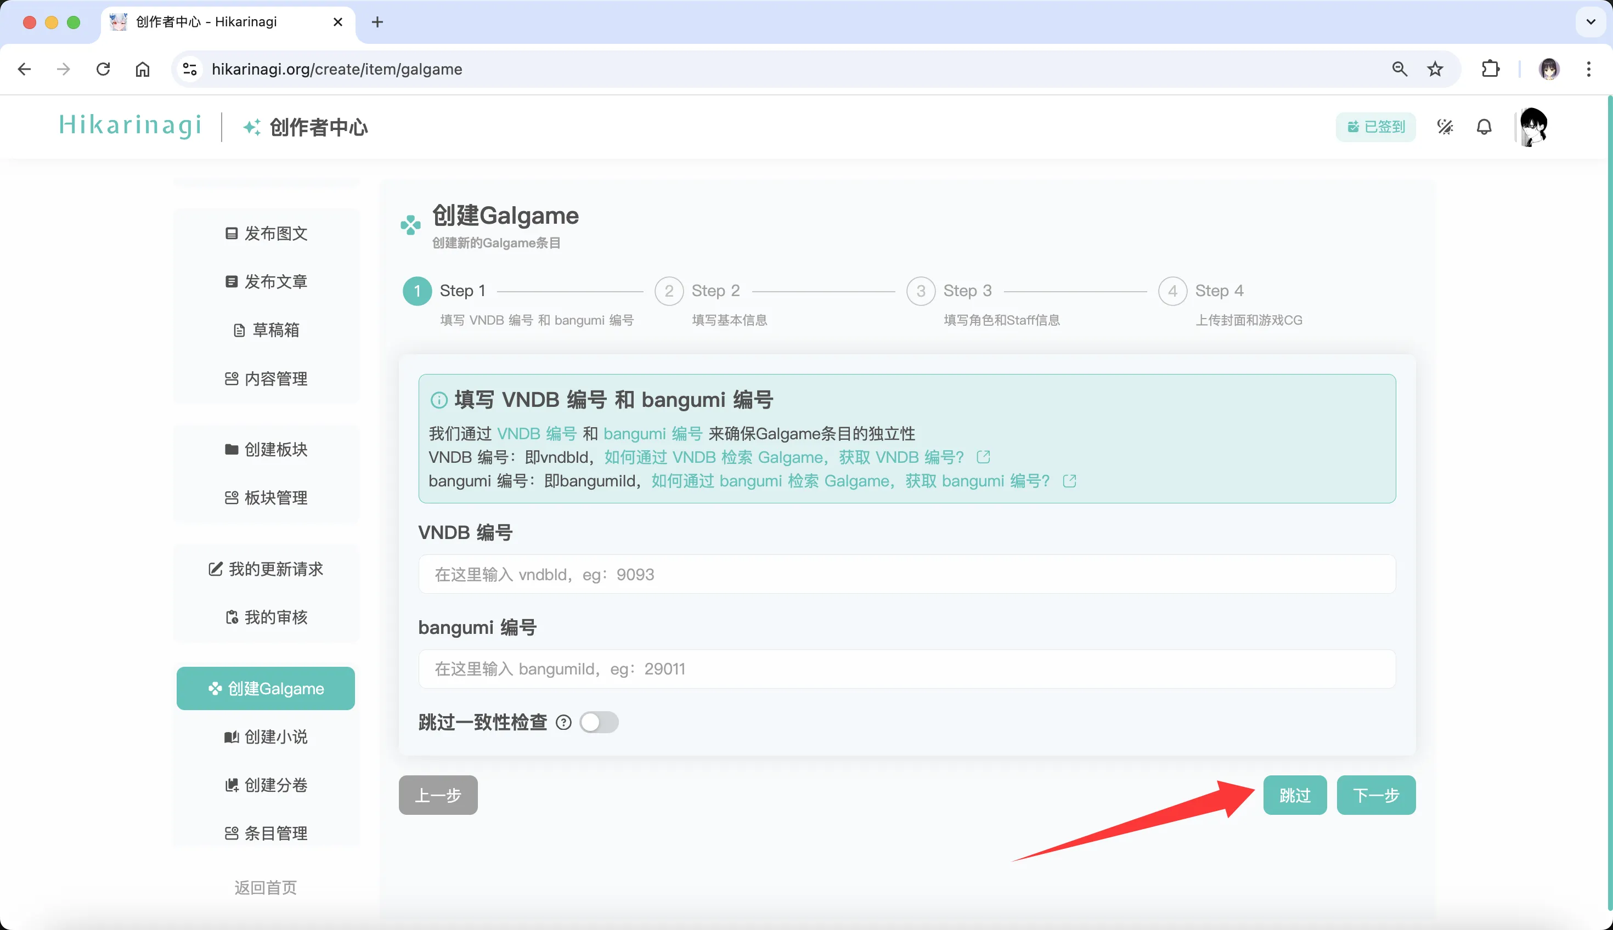The image size is (1613, 930).
Task: Click the Step 4 circle indicator
Action: coord(1172,291)
